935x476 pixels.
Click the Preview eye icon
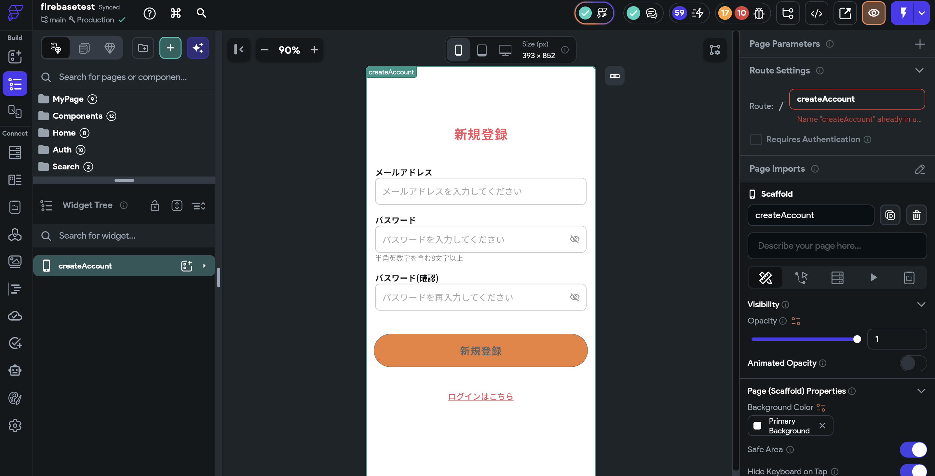[873, 13]
